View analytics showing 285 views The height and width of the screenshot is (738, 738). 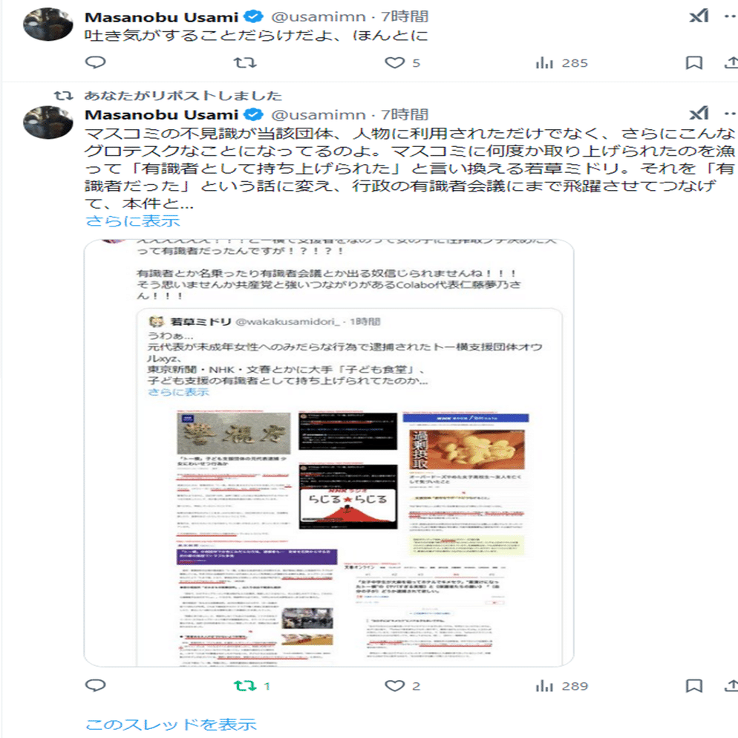(x=561, y=62)
